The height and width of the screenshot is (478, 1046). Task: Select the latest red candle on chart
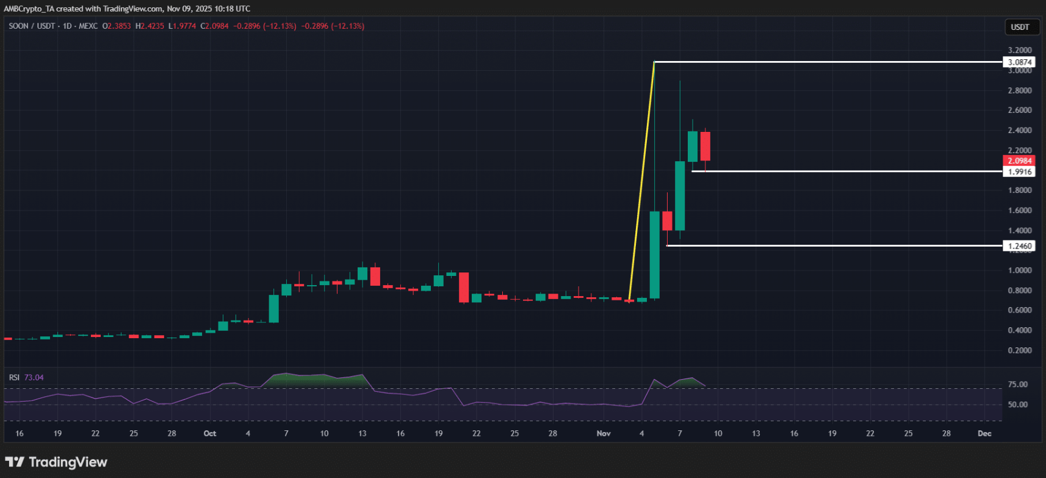click(x=705, y=147)
